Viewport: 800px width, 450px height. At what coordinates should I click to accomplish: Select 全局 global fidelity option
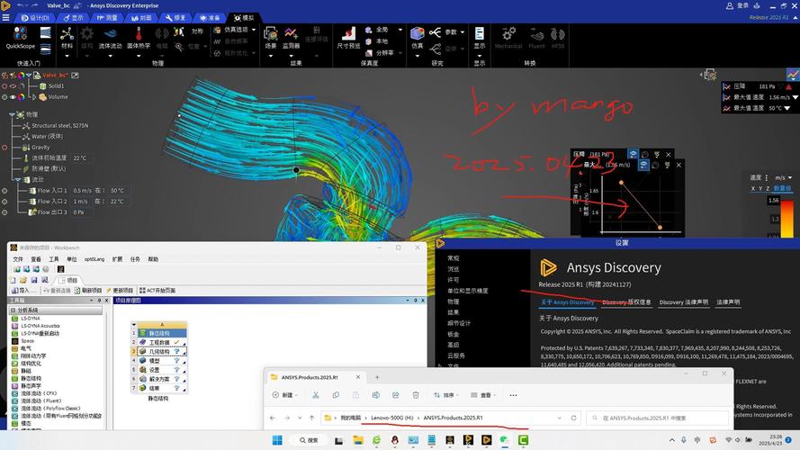tap(377, 30)
